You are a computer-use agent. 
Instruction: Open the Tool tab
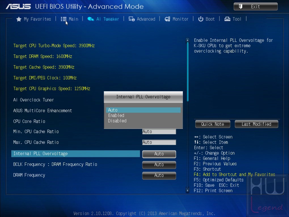click(237, 19)
